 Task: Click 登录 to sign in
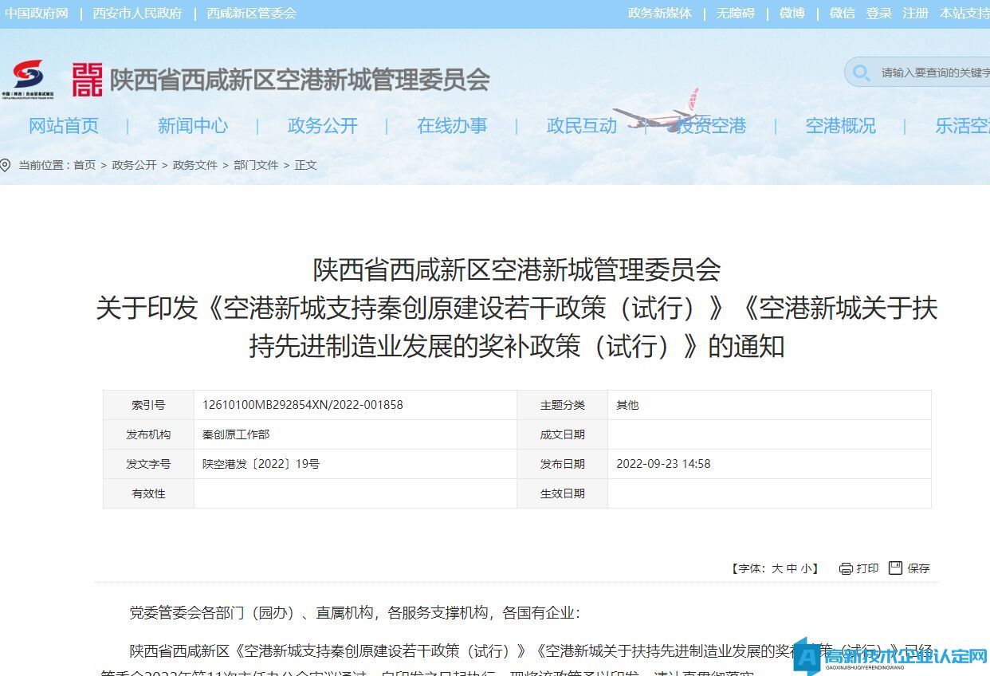[878, 14]
